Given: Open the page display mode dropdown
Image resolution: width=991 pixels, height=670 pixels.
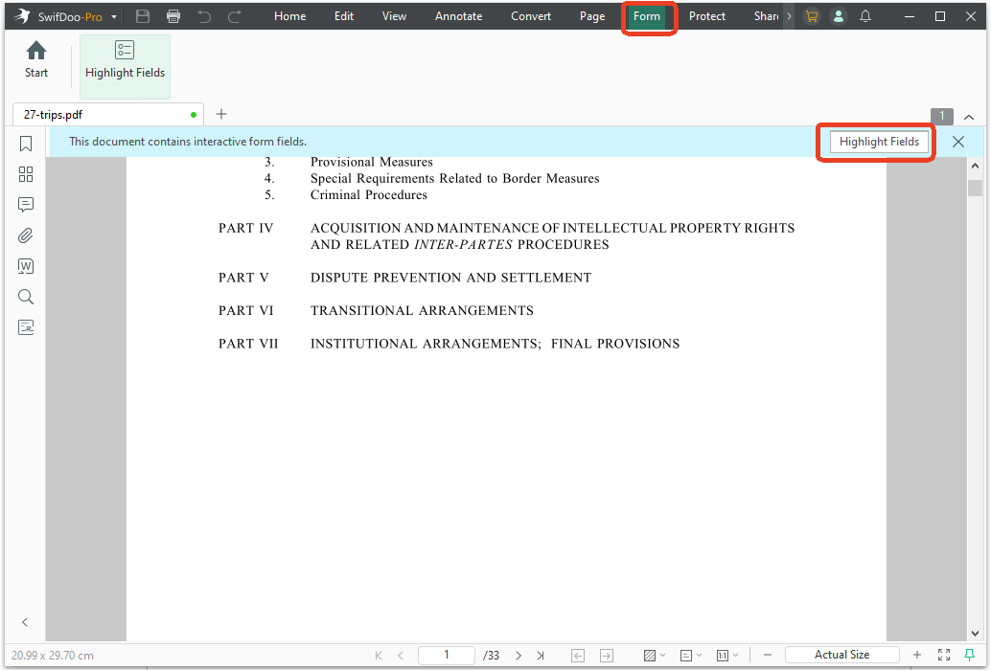Looking at the screenshot, I should pos(691,656).
